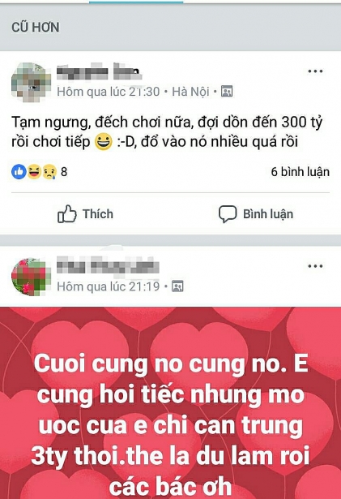Click the blurred author name on first post
This screenshot has height=499, width=341.
99,72
